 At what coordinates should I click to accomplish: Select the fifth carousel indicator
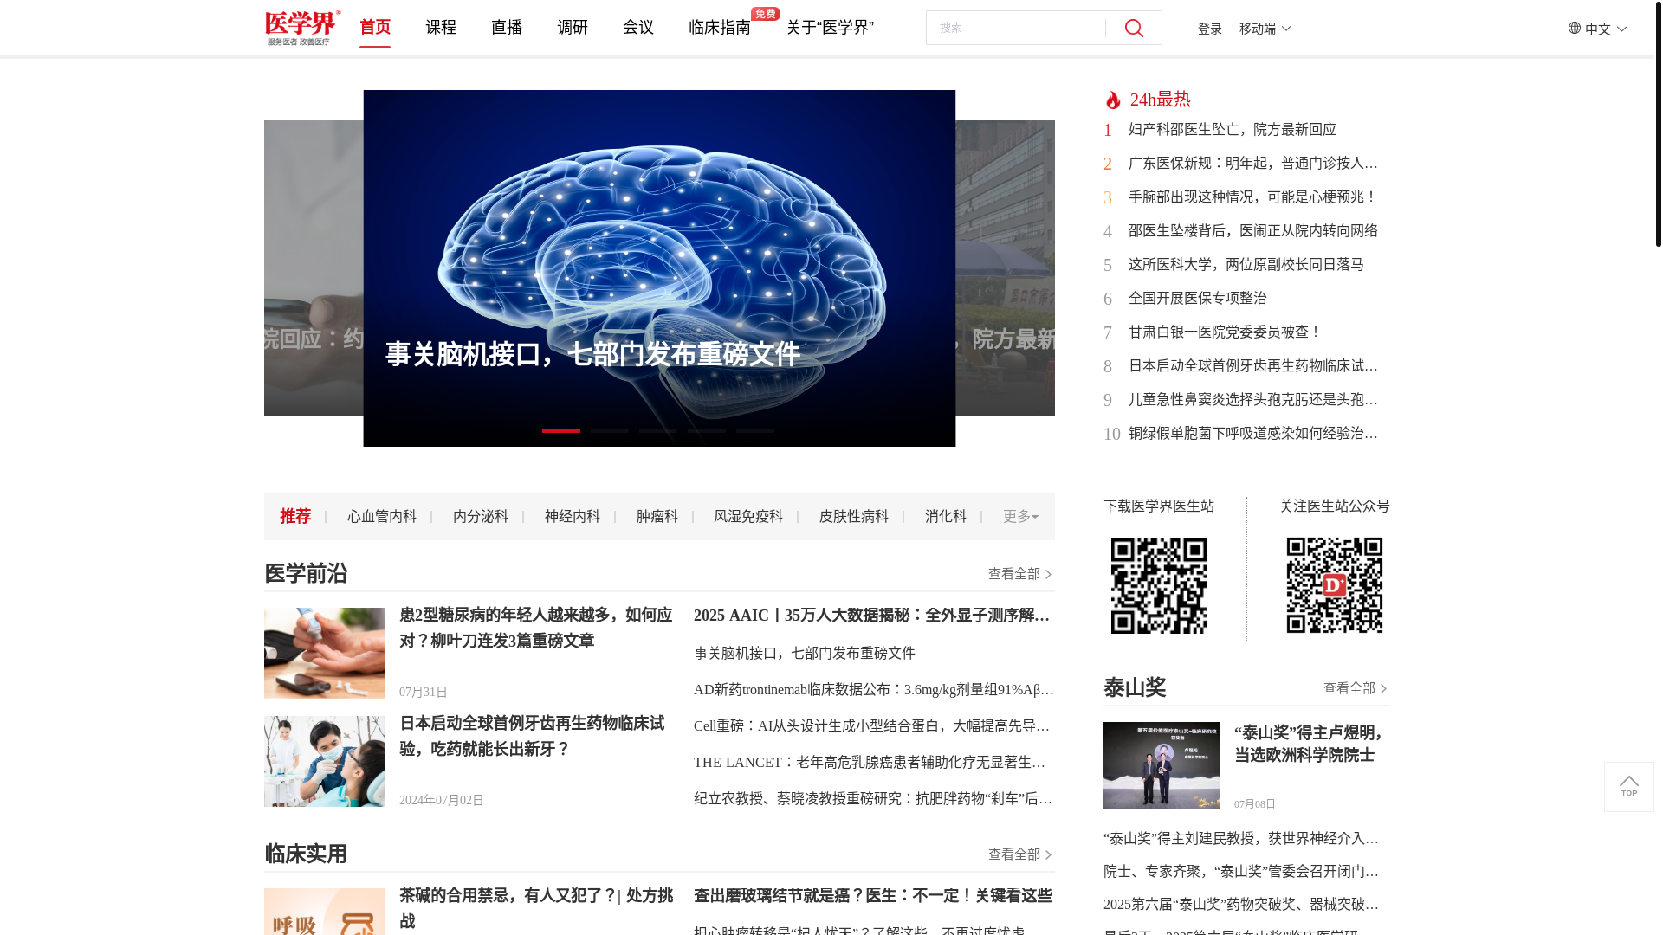[755, 431]
